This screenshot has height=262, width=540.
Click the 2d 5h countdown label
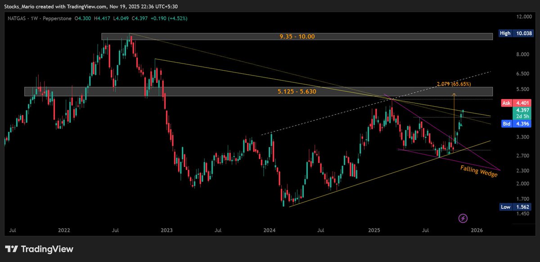pos(522,117)
